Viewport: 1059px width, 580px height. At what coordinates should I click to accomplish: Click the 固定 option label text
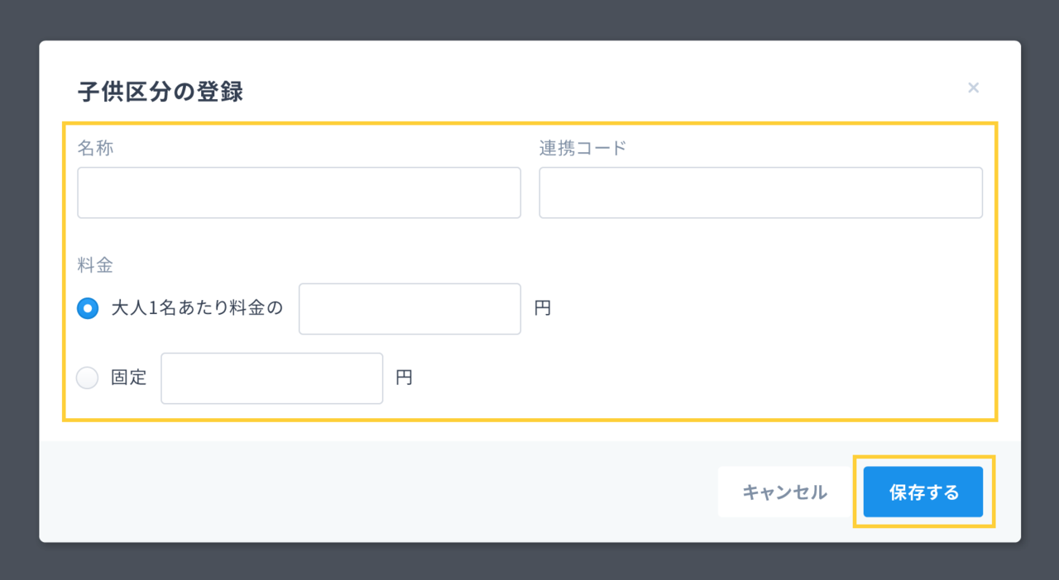tap(129, 378)
